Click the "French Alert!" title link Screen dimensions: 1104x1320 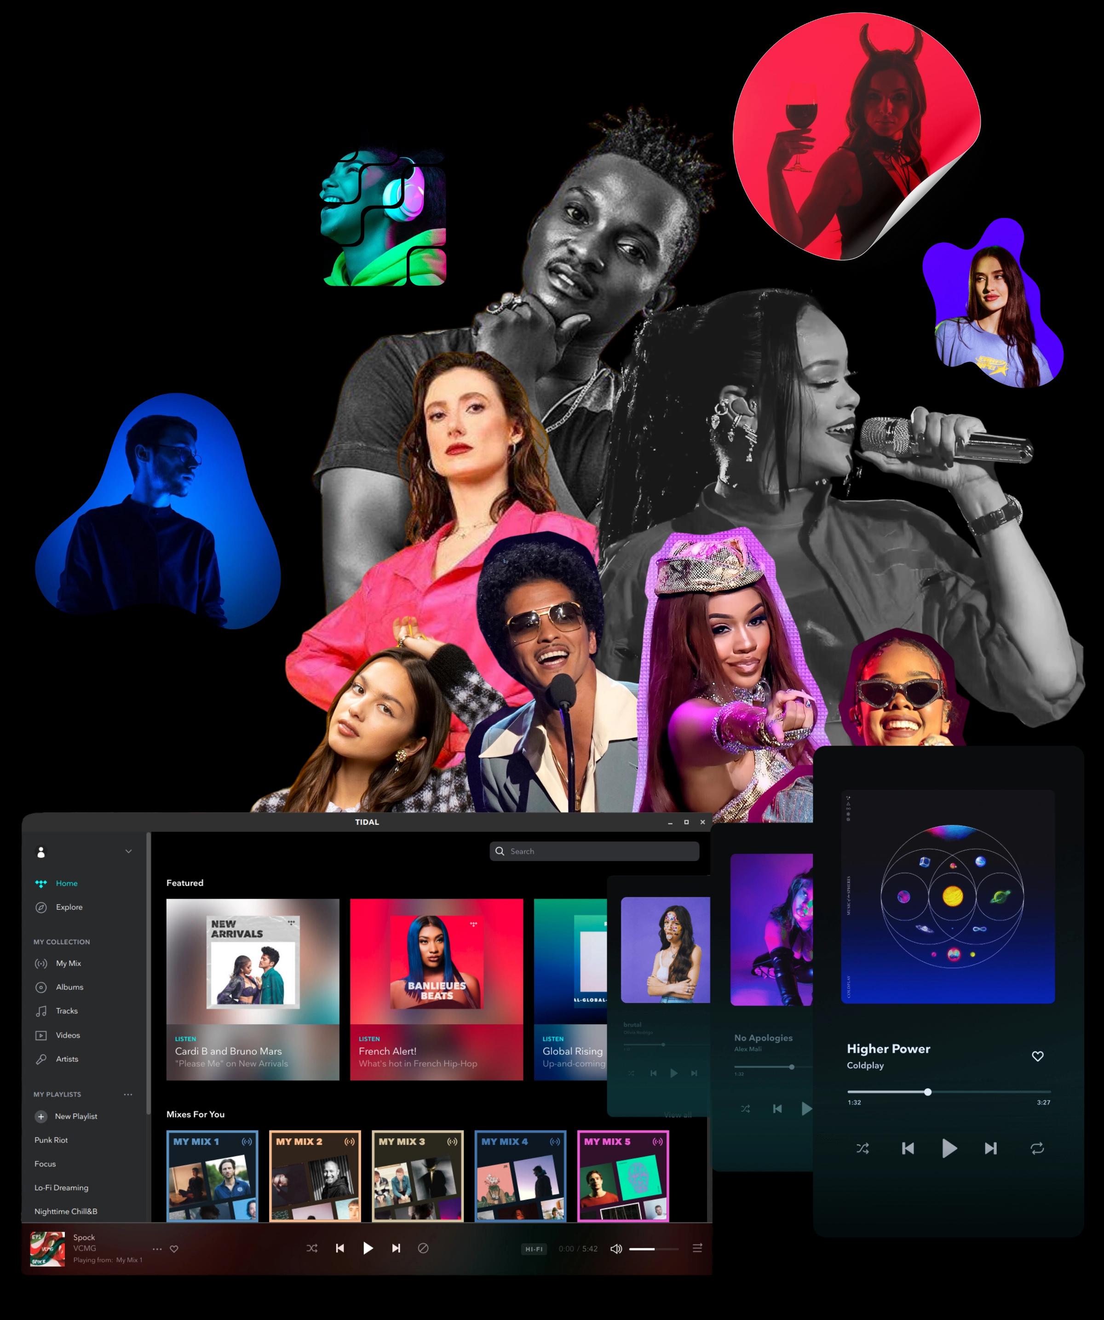[x=387, y=1051]
